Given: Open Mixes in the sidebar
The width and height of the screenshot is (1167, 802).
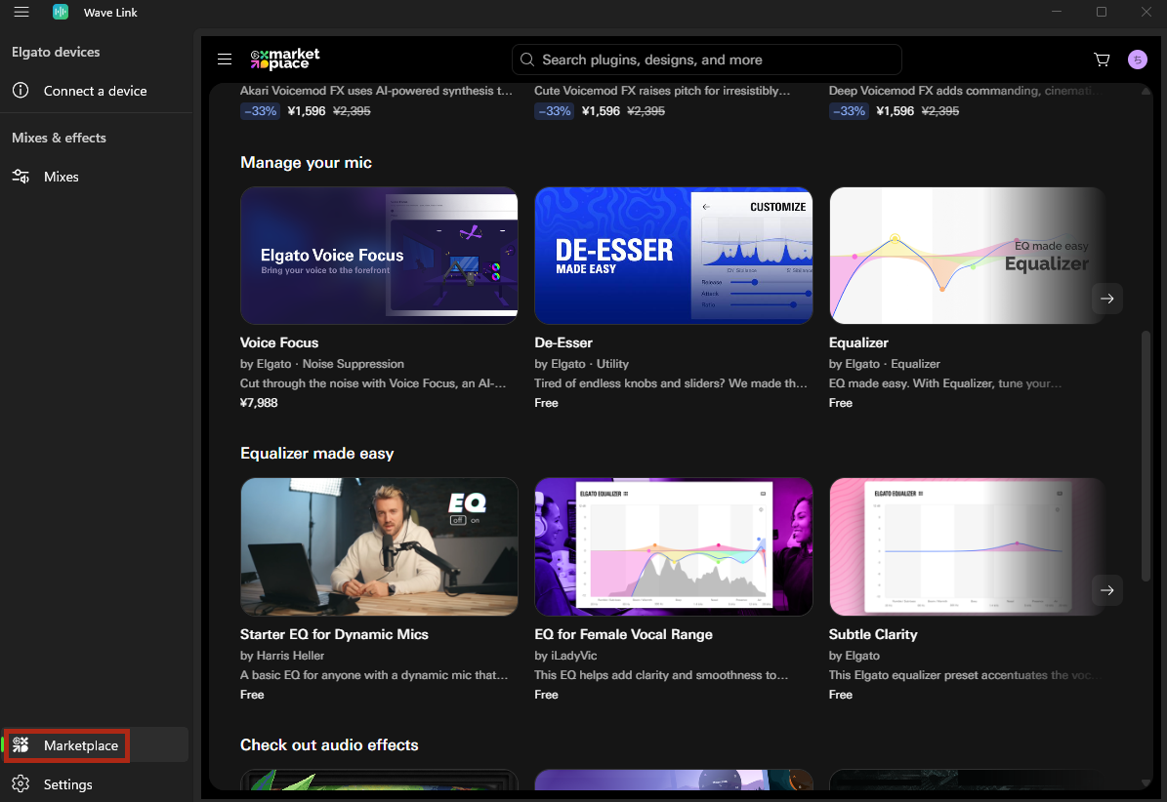Looking at the screenshot, I should pos(96,177).
